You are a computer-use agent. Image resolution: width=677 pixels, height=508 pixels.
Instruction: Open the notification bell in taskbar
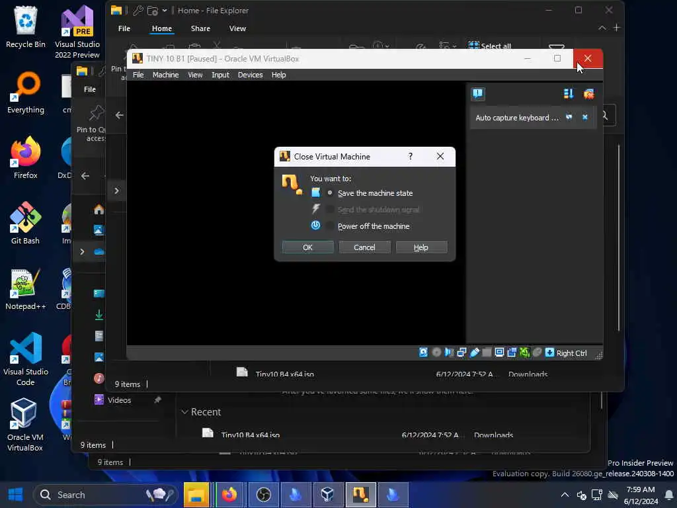[669, 495]
